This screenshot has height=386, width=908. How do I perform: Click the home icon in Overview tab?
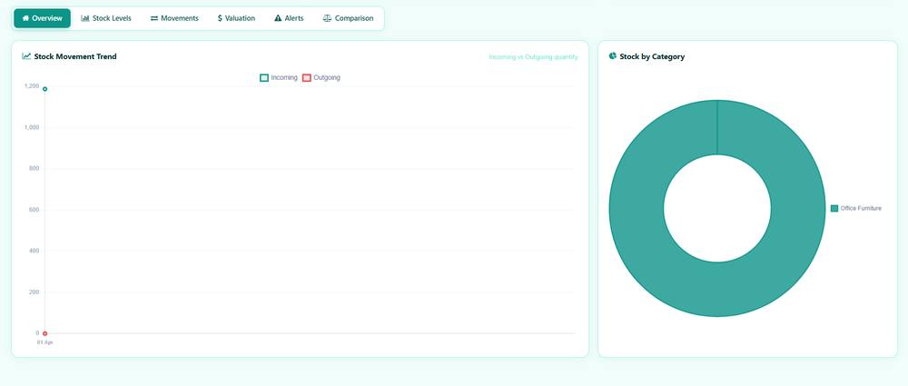[25, 18]
